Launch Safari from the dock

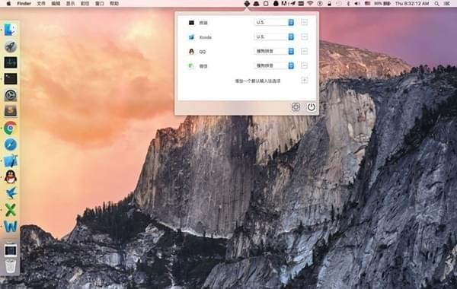[x=11, y=144]
